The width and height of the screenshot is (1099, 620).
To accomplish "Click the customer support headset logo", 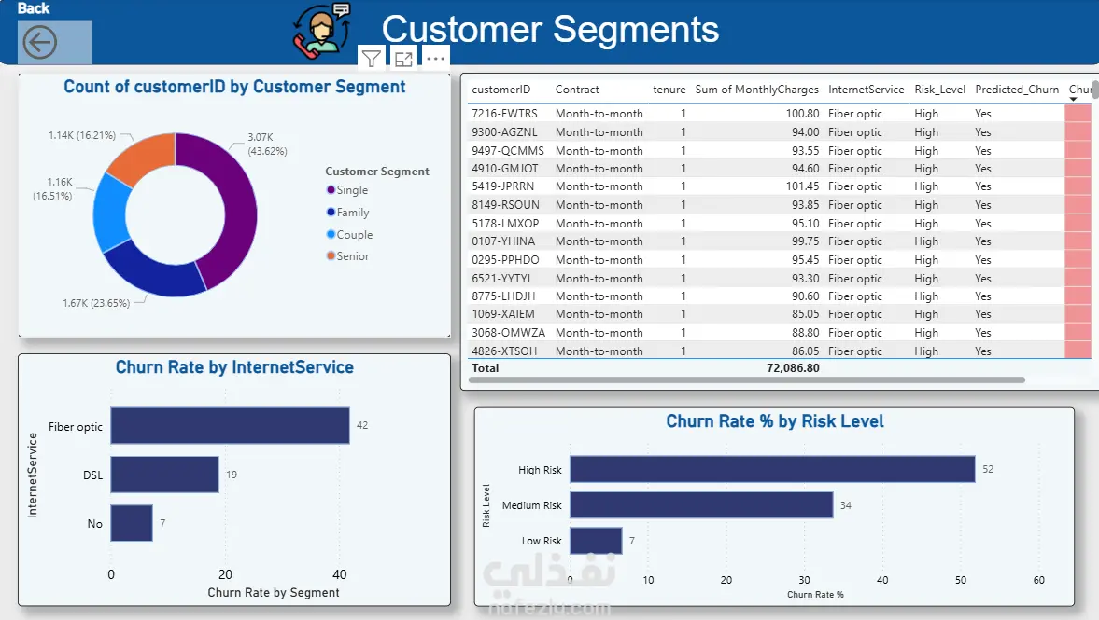I will pos(322,32).
